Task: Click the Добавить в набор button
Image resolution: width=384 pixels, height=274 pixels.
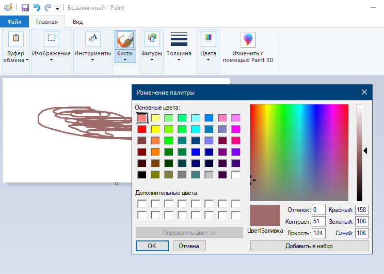Action: pyautogui.click(x=309, y=246)
